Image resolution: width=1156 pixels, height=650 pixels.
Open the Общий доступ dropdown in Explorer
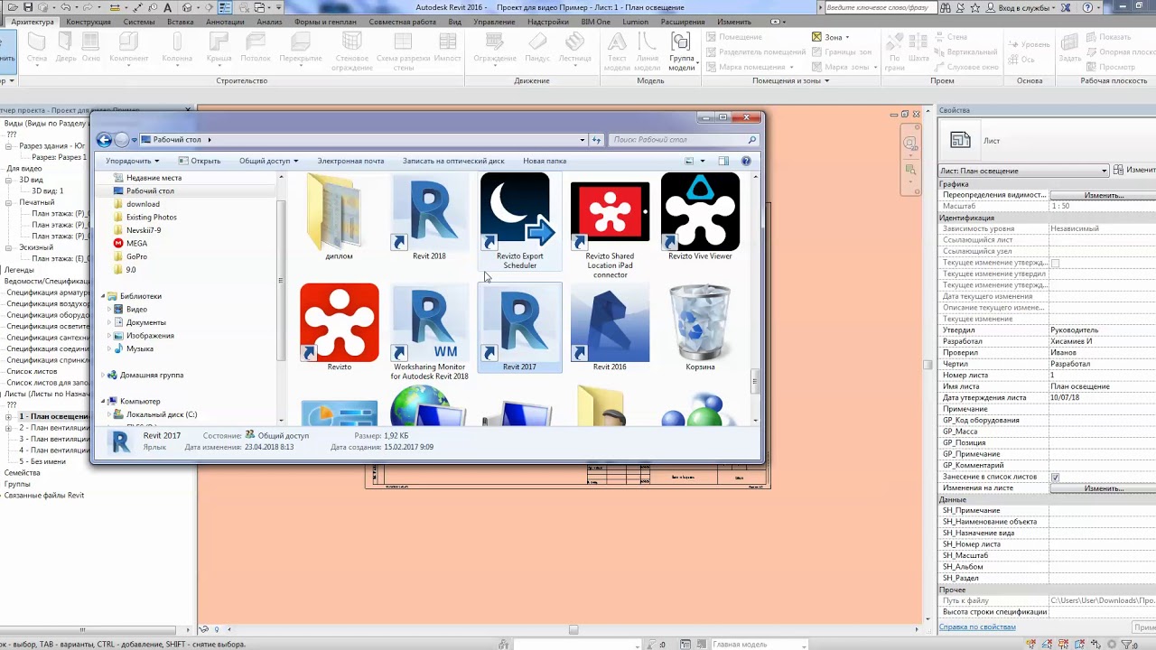click(269, 161)
